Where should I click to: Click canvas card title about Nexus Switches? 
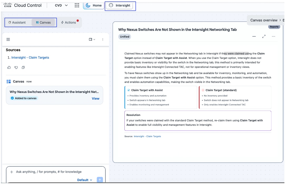point(54,92)
